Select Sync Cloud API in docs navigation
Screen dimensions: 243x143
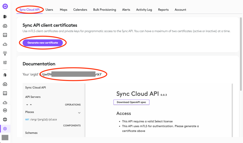click(x=35, y=87)
